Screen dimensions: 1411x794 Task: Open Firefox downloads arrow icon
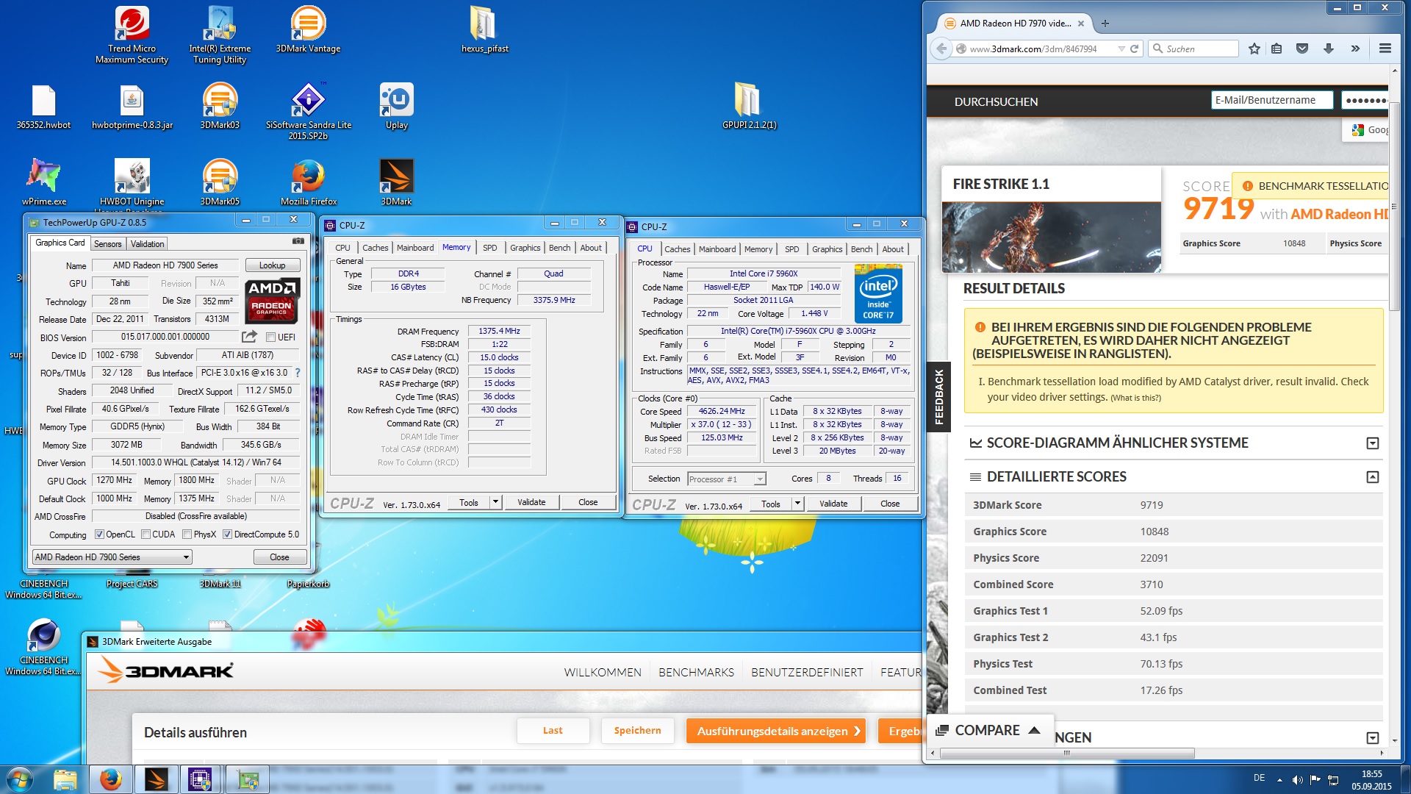1329,49
